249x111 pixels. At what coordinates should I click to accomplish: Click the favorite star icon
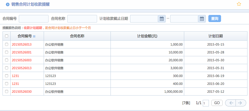tap(239, 4)
